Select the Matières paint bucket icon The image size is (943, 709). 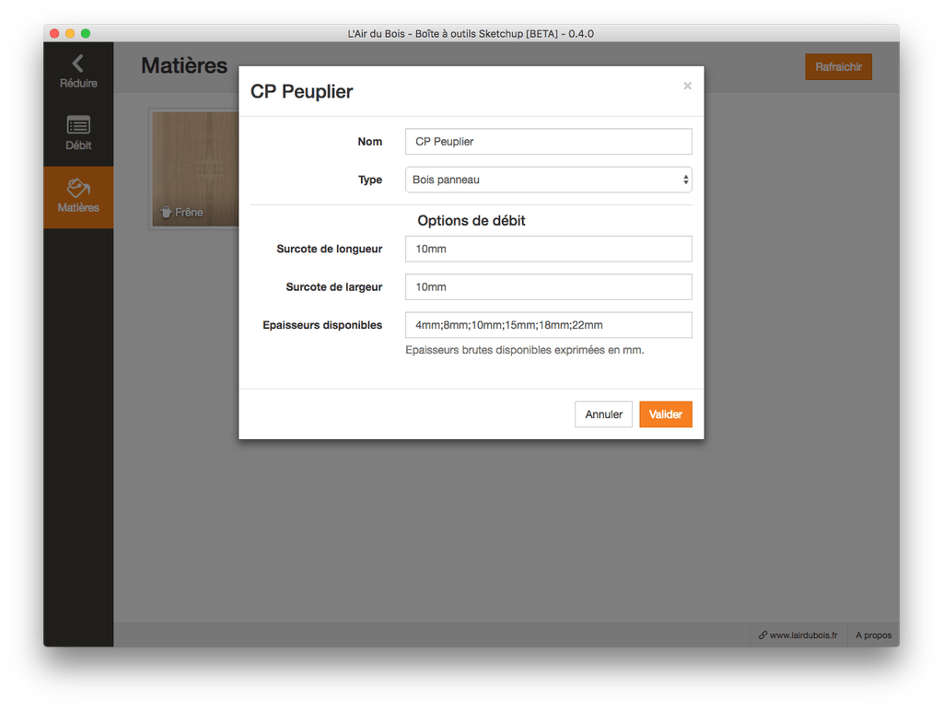[78, 188]
